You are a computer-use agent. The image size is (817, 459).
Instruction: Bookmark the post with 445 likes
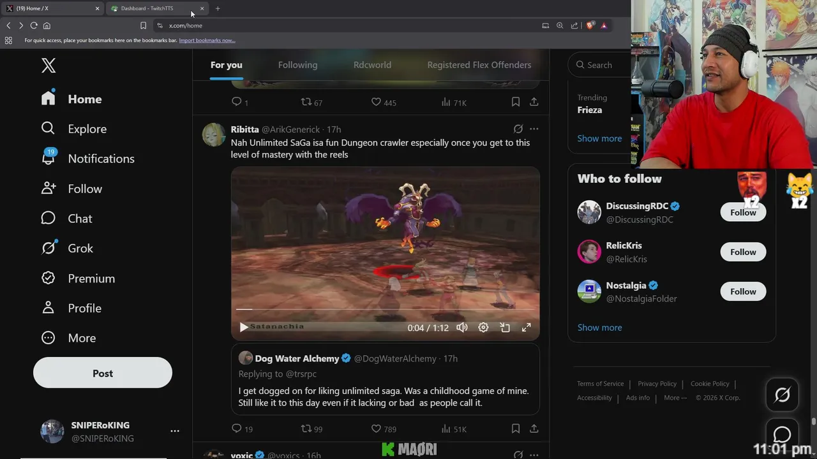pyautogui.click(x=515, y=102)
